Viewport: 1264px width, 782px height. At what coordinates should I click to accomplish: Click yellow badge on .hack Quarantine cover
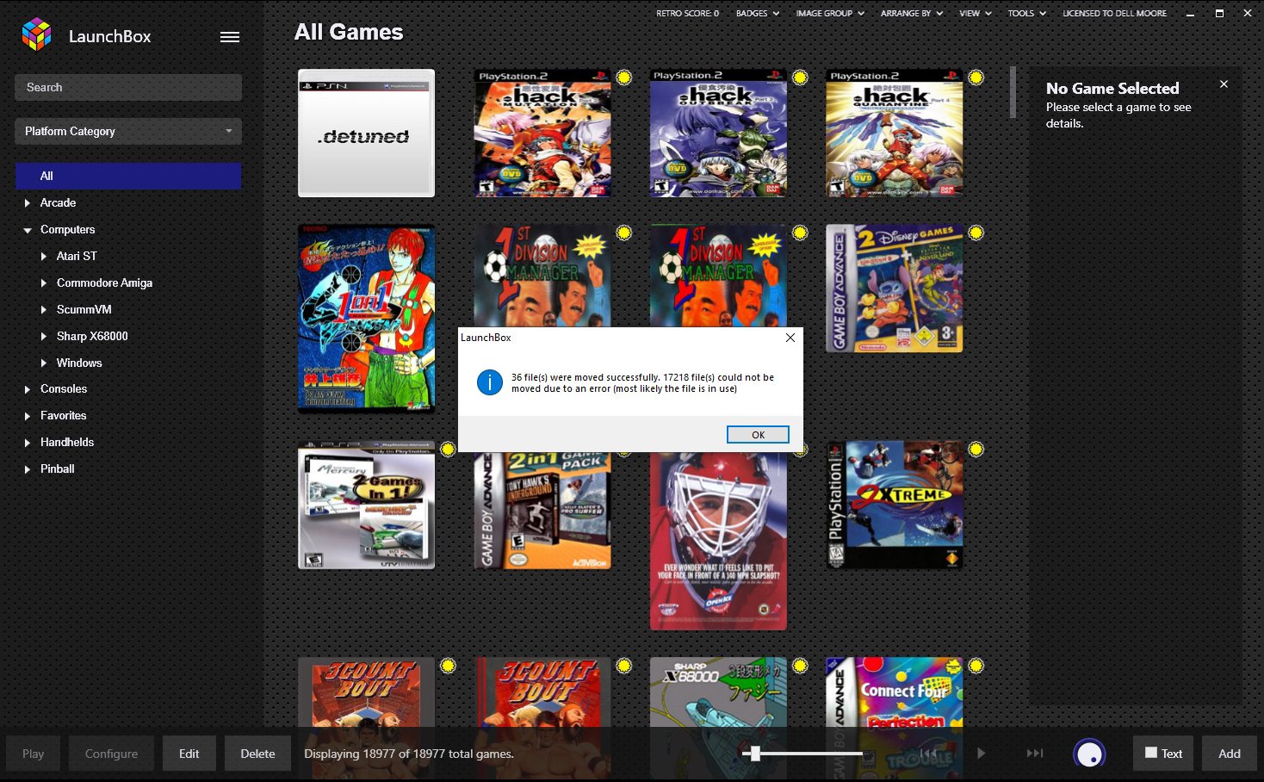(x=976, y=78)
